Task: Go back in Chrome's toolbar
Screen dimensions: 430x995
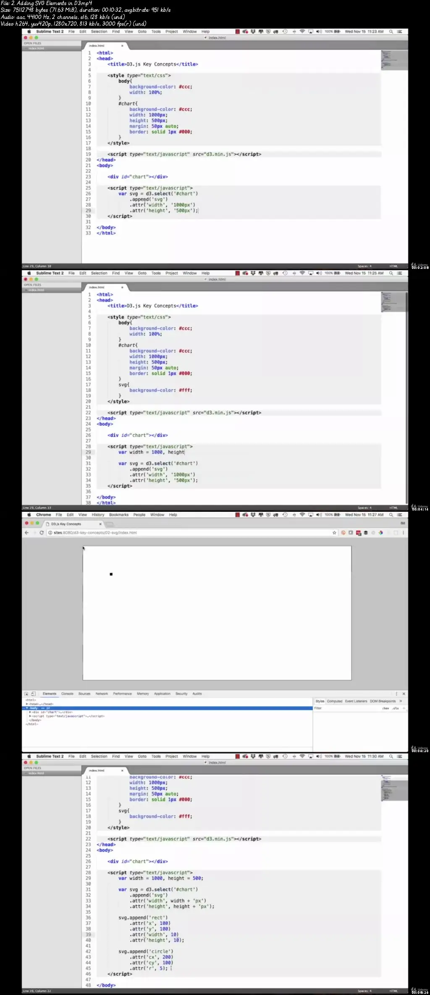Action: (27, 532)
